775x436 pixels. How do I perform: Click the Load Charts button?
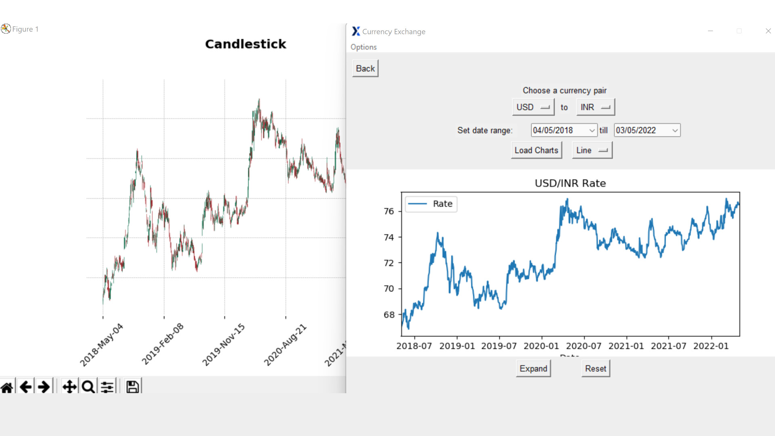tap(536, 150)
